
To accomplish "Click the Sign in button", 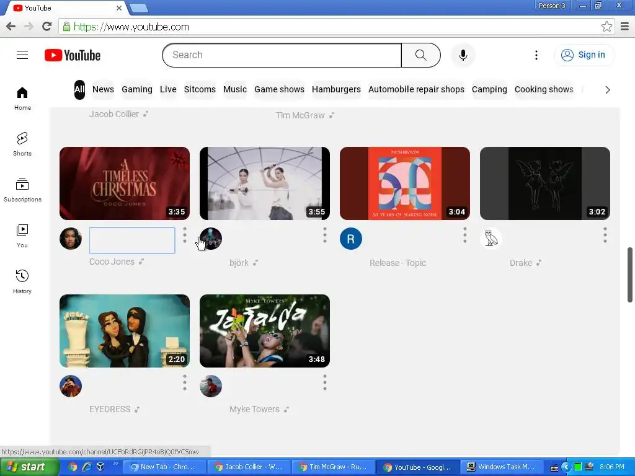I will [x=584, y=55].
